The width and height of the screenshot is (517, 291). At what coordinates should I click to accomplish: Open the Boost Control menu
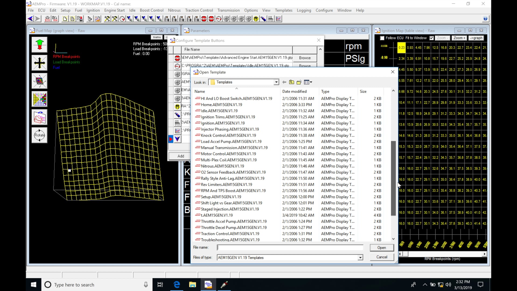[x=151, y=10]
